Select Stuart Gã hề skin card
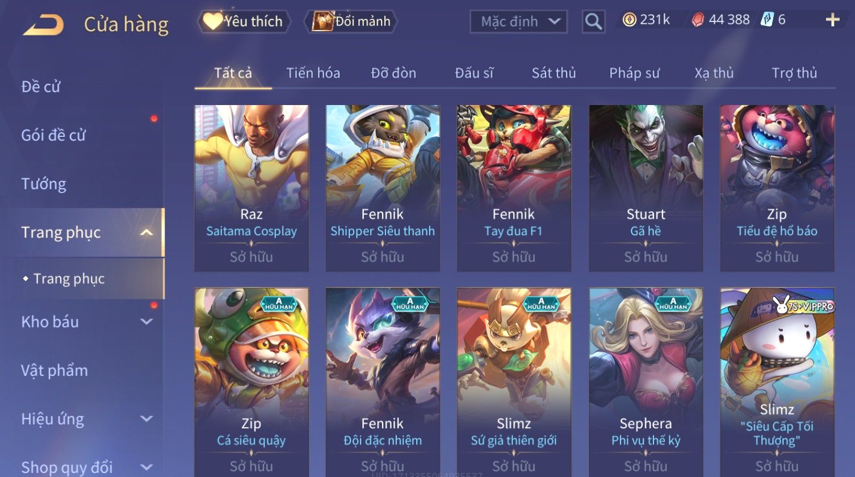This screenshot has height=477, width=855. (646, 188)
